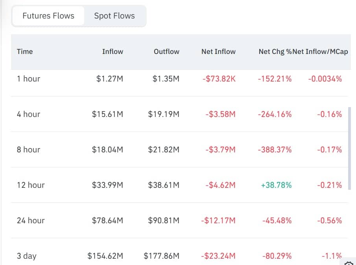Click the $18.04M inflow value
The image size is (356, 265).
(x=107, y=150)
